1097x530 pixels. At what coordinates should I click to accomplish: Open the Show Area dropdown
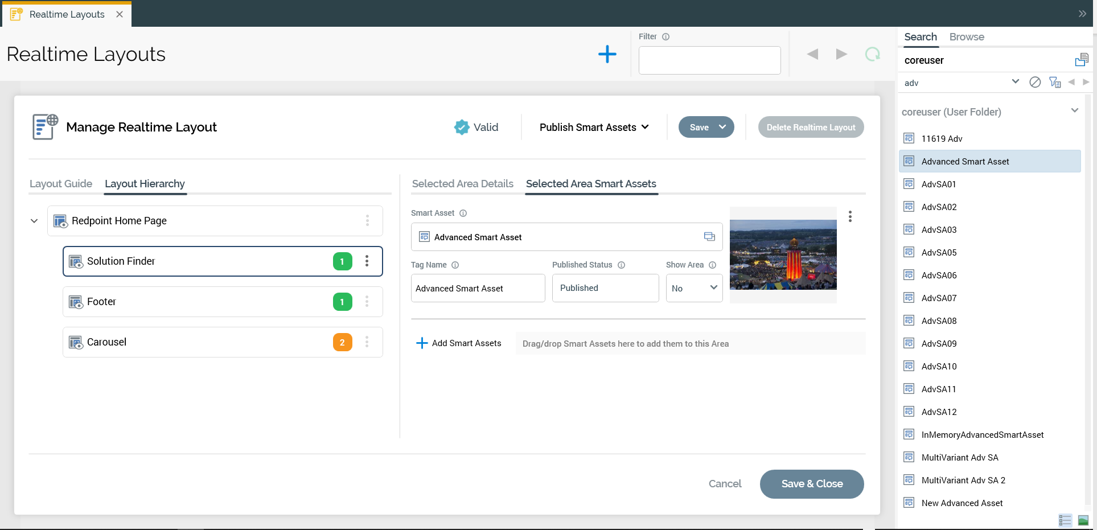coord(694,288)
